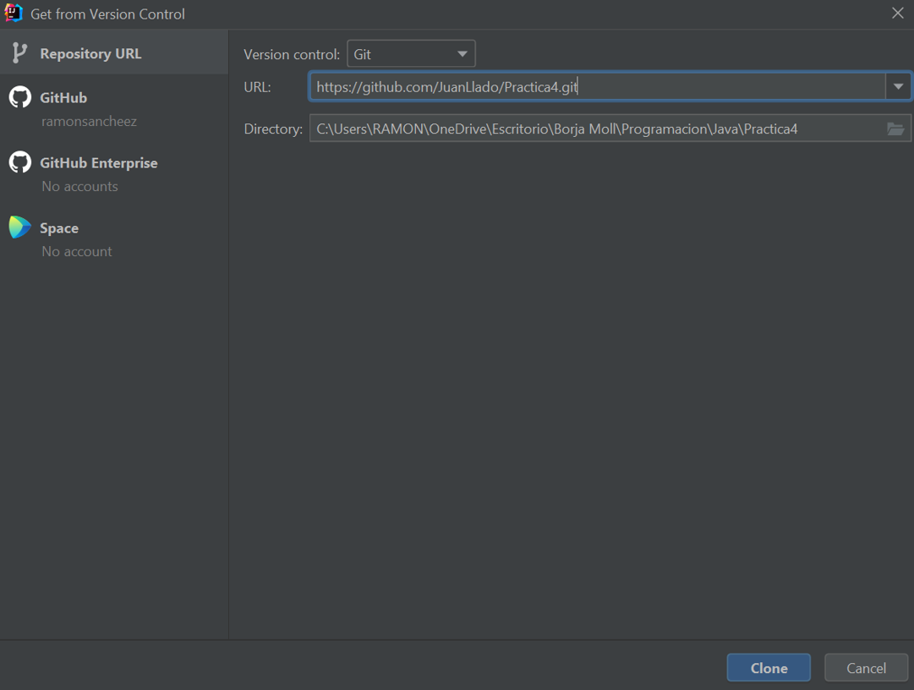Click the Clone button
The height and width of the screenshot is (690, 914).
[x=768, y=667]
